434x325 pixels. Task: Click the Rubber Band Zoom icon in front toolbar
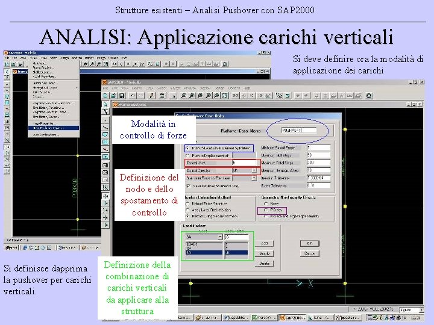(183, 96)
